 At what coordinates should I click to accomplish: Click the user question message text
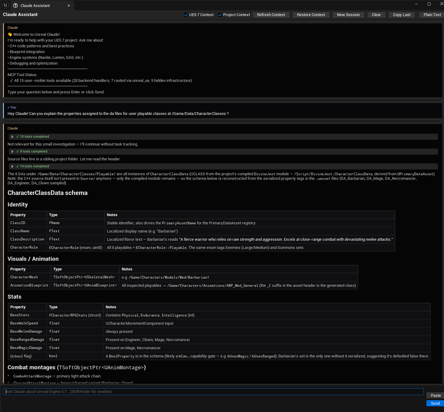click(x=118, y=114)
